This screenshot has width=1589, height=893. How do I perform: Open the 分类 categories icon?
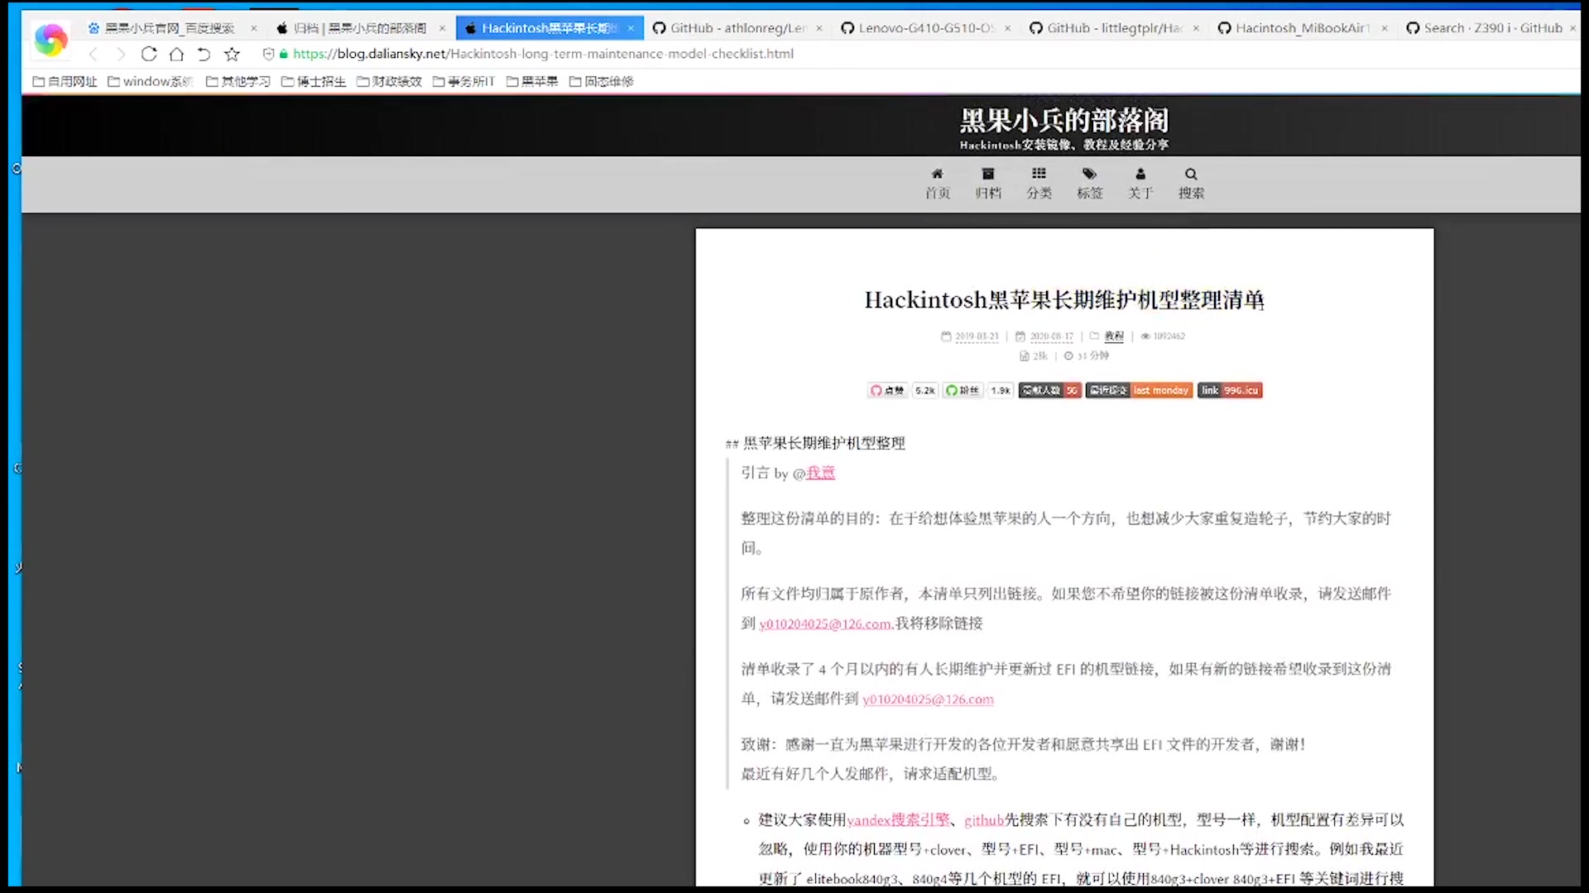tap(1039, 183)
